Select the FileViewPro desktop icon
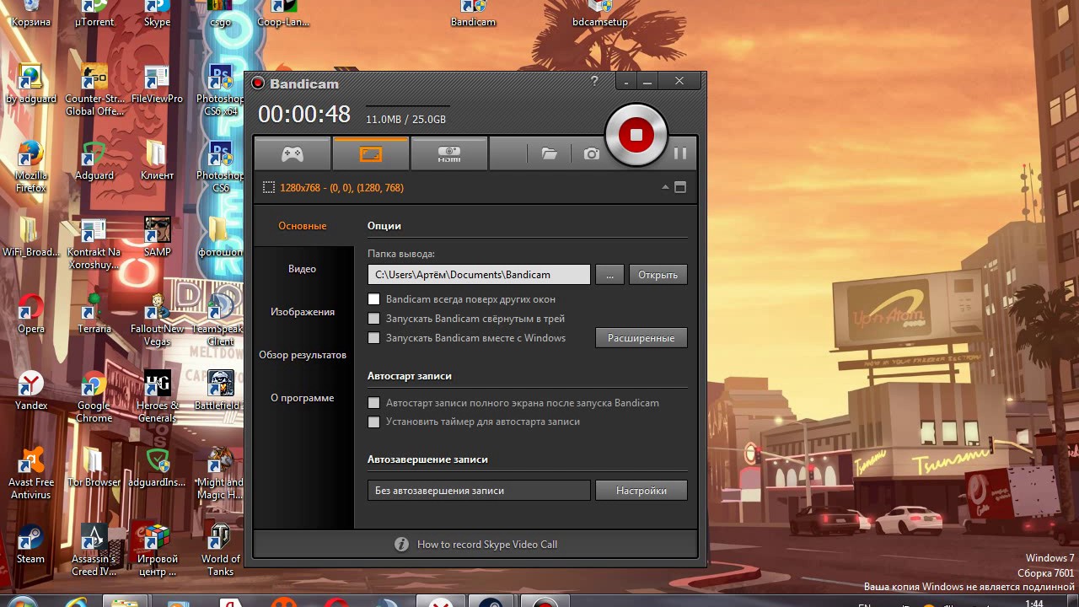The image size is (1079, 607). pyautogui.click(x=157, y=84)
